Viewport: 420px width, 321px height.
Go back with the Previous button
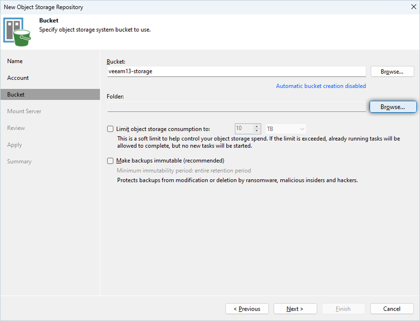[247, 309]
